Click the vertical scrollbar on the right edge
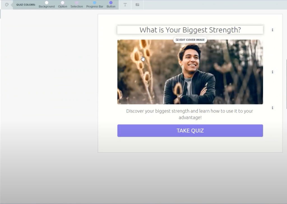This screenshot has height=204, width=287. point(286,84)
